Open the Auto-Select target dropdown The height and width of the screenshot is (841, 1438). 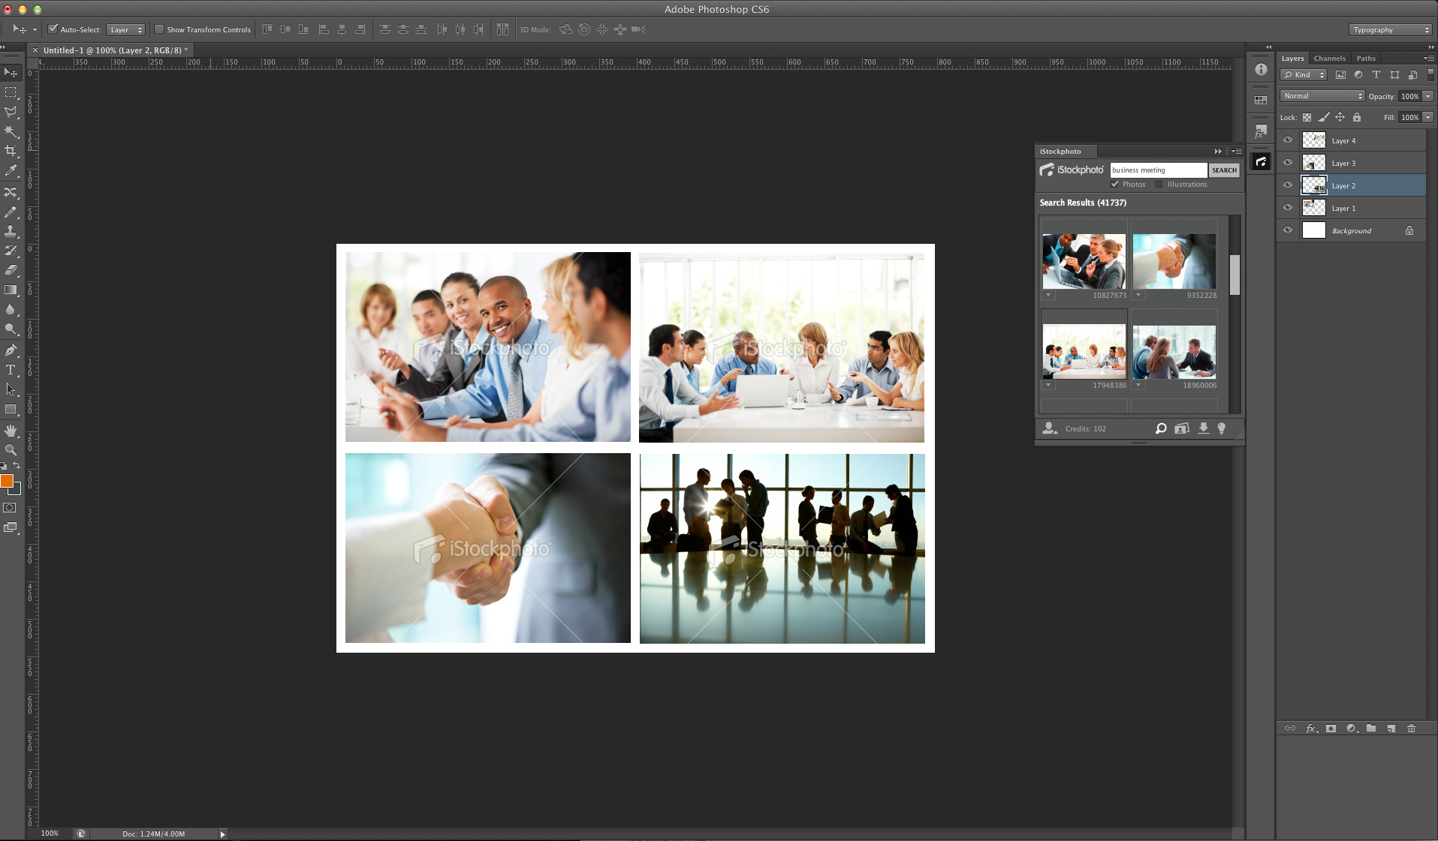(125, 29)
